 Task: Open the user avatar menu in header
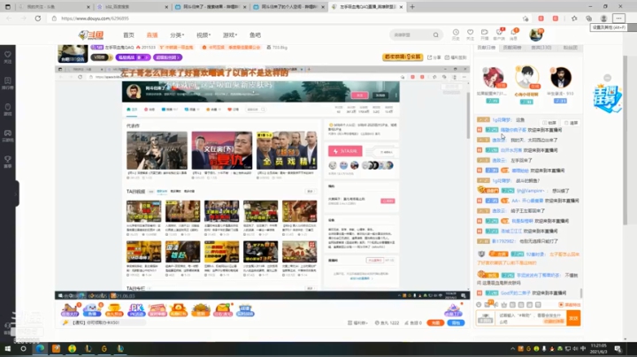(536, 34)
